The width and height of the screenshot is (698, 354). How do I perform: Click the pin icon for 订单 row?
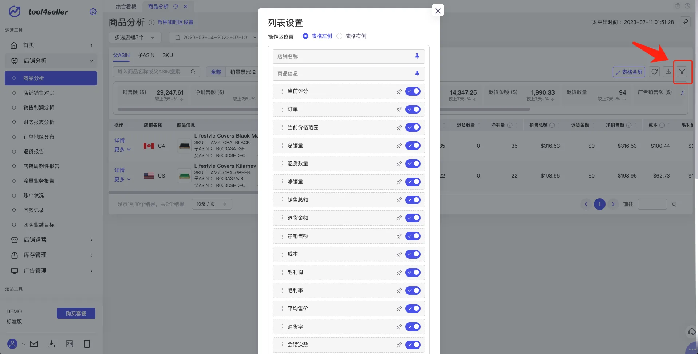(399, 109)
